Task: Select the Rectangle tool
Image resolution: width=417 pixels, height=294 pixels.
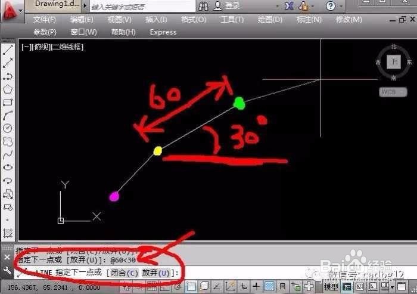Action: click(x=8, y=103)
